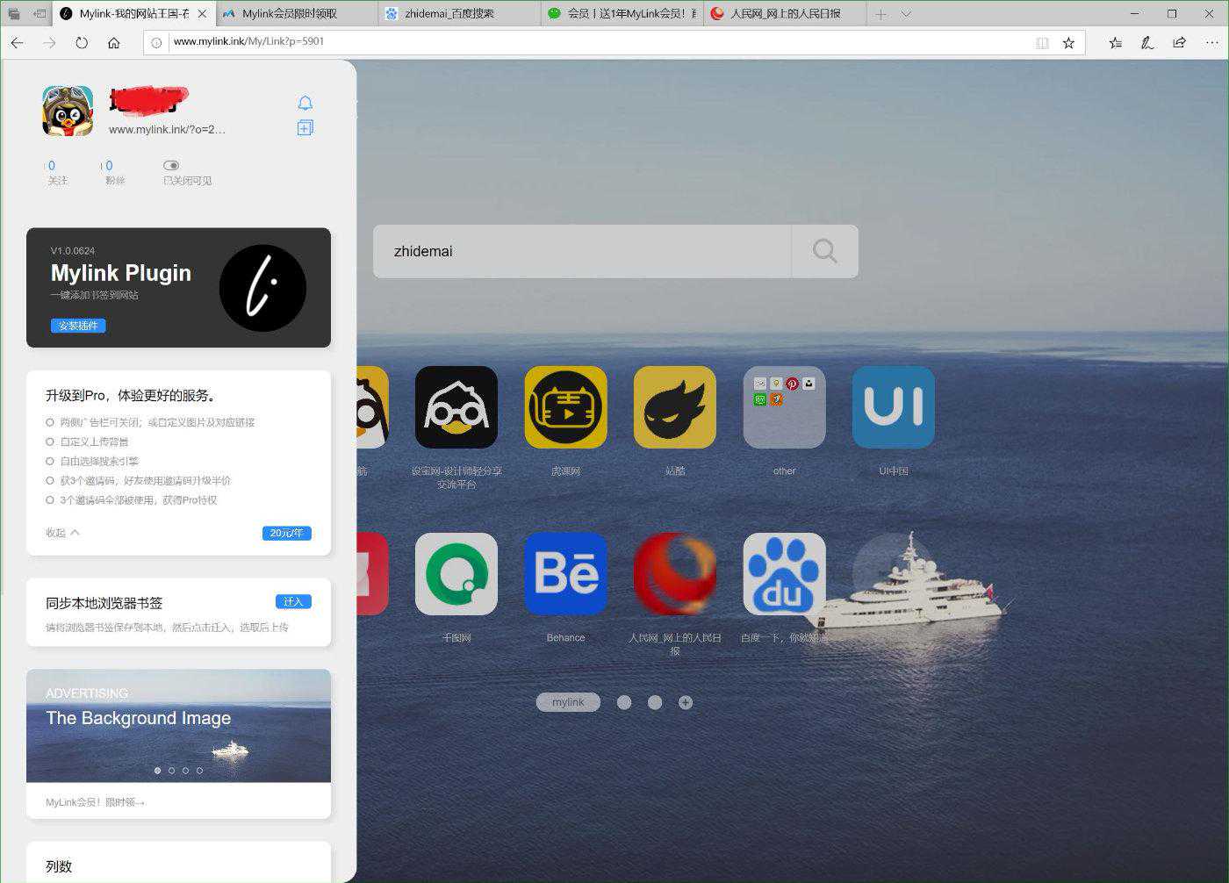Open the 'other' folder group
Image resolution: width=1229 pixels, height=883 pixels.
pyautogui.click(x=784, y=407)
